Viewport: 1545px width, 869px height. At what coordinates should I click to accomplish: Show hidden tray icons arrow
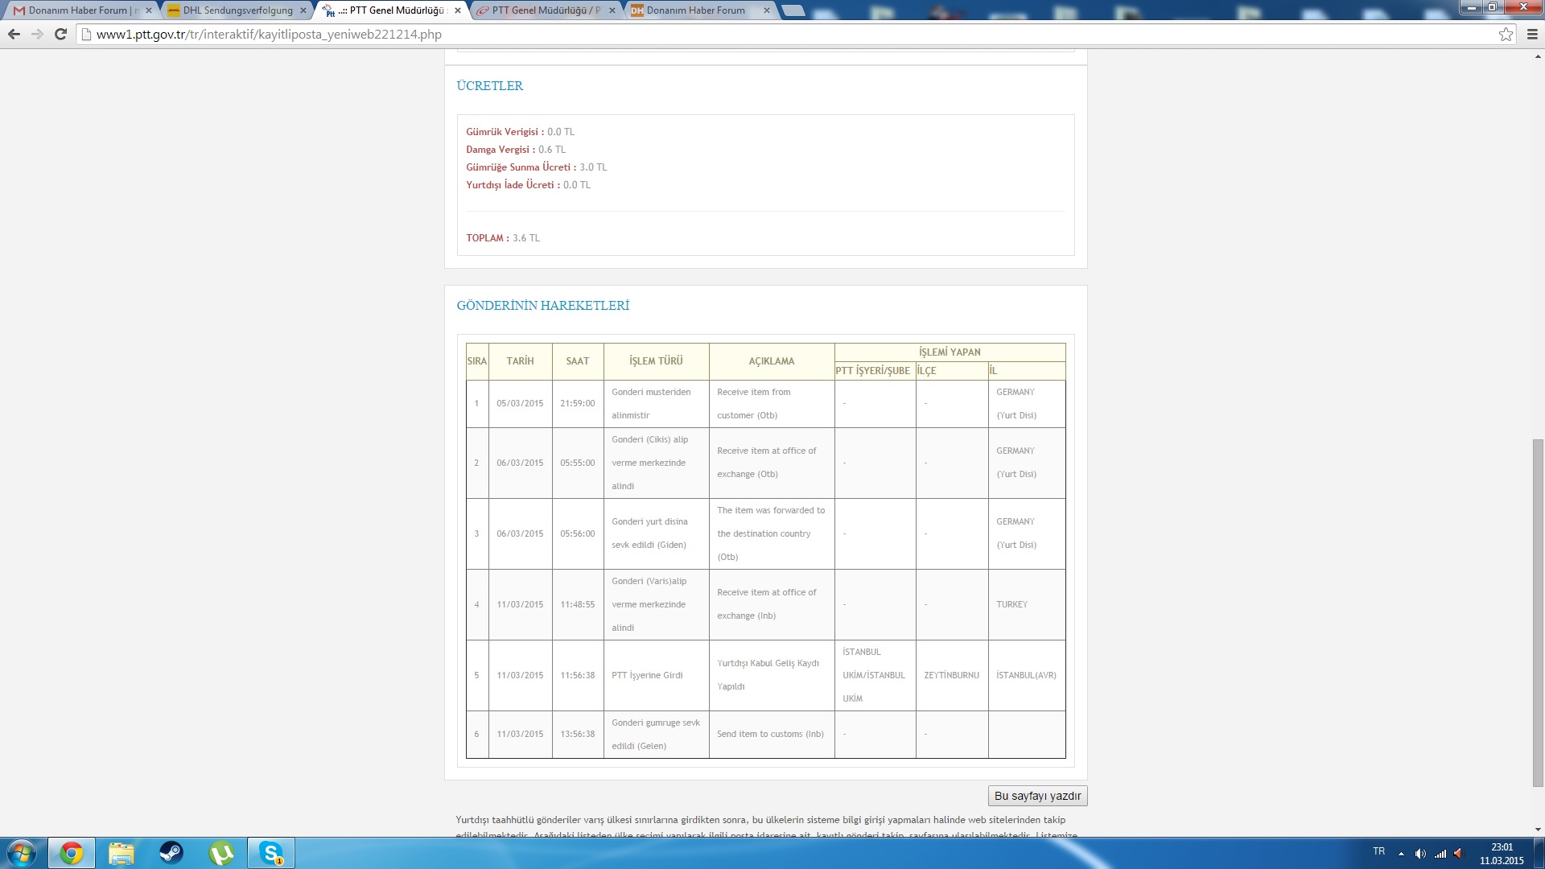click(x=1401, y=854)
